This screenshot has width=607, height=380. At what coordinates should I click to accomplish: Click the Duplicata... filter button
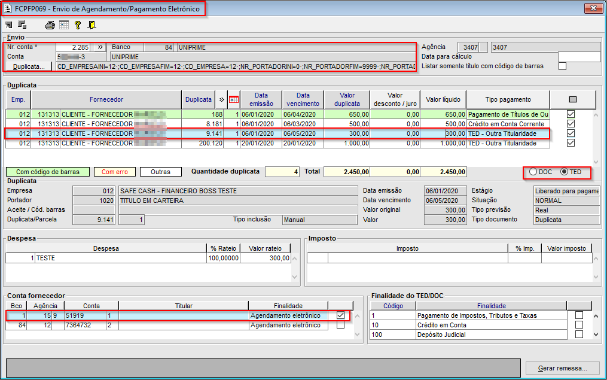[x=29, y=66]
